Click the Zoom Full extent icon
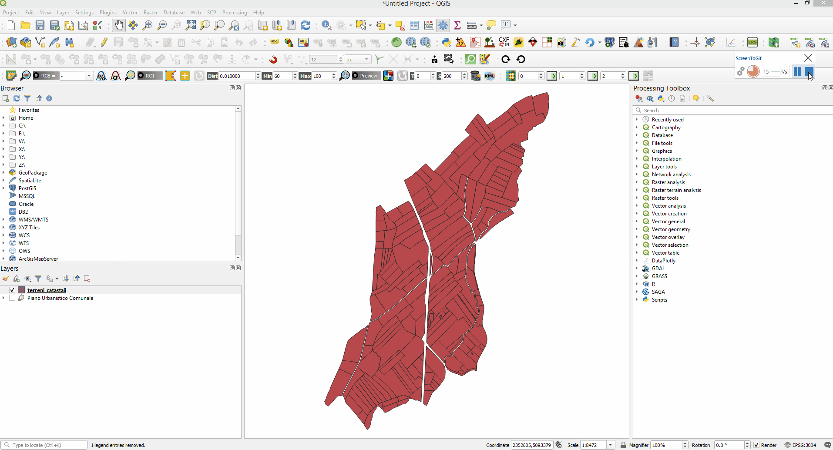The height and width of the screenshot is (450, 833). pyautogui.click(x=191, y=25)
